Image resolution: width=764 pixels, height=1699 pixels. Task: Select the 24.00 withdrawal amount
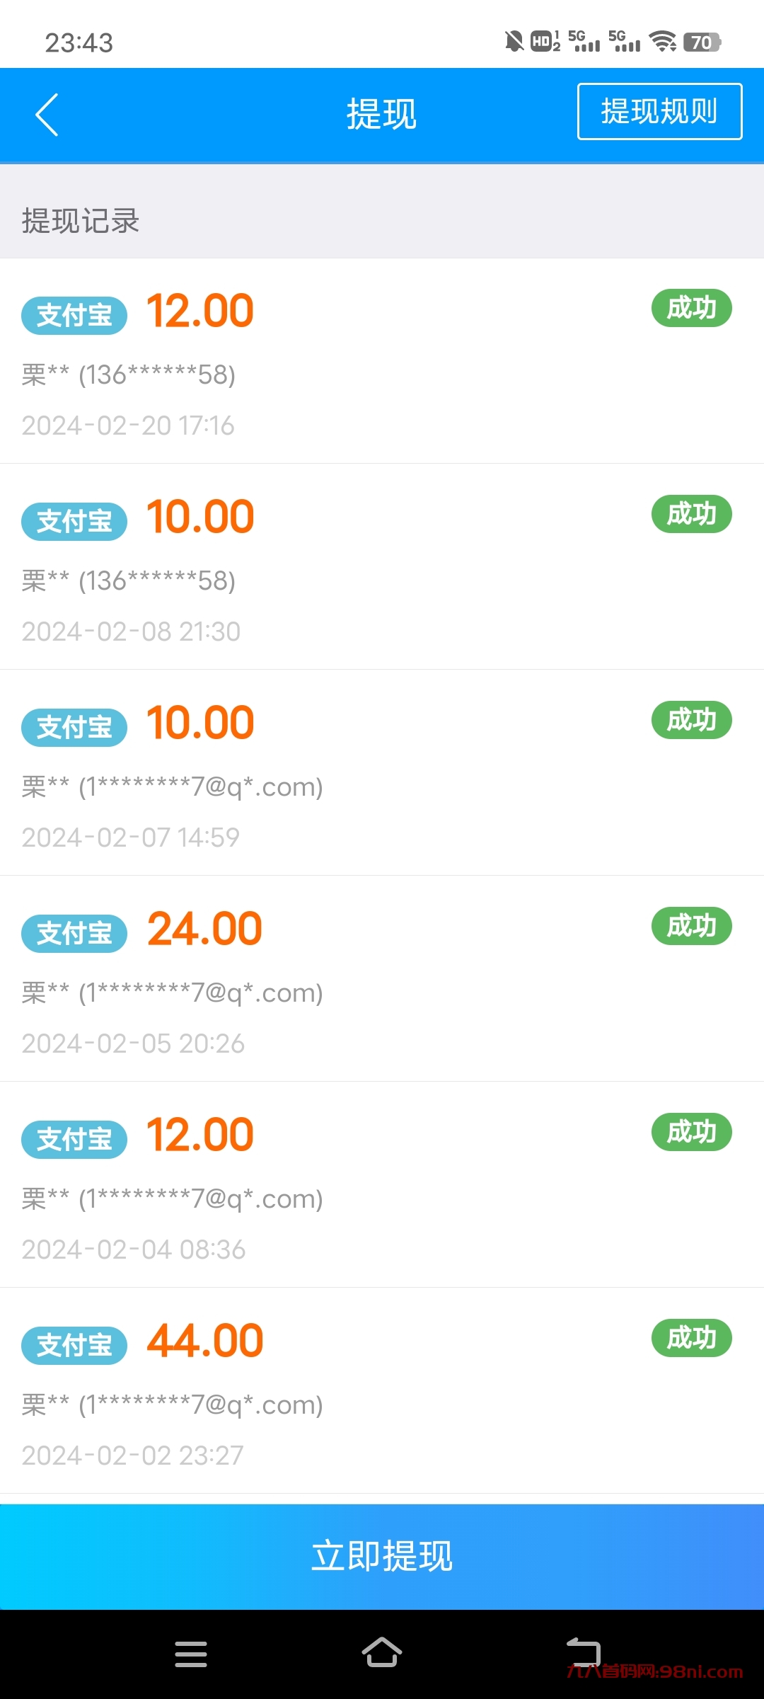coord(204,929)
